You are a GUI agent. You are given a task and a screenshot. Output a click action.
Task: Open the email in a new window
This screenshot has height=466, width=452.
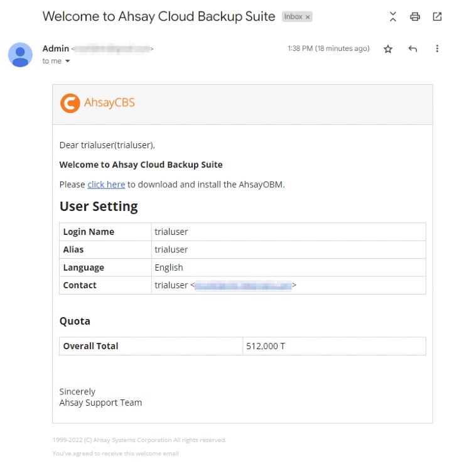click(437, 17)
